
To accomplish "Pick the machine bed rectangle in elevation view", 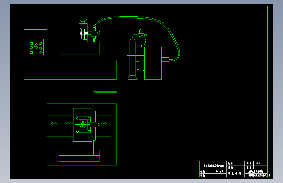I will 82,70.
